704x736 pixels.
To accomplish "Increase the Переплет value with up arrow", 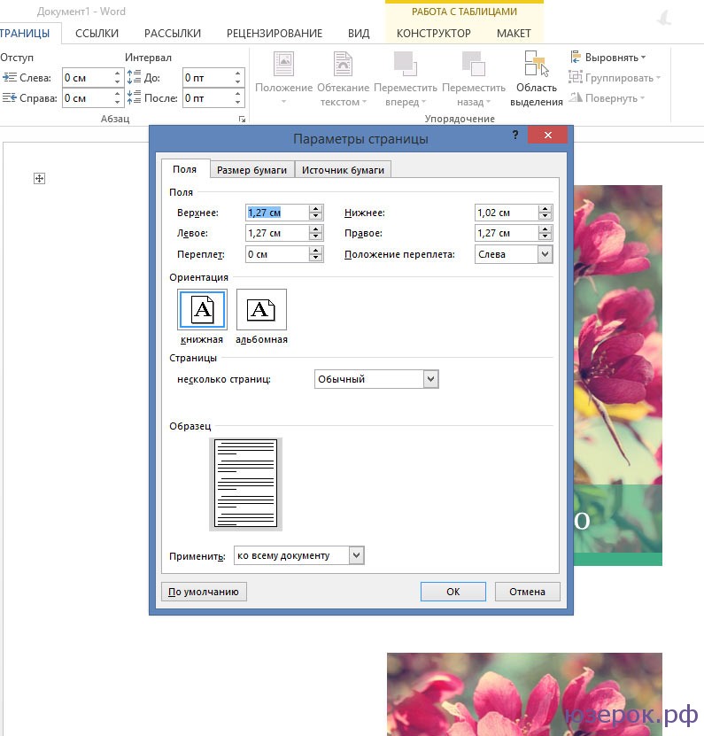I will pyautogui.click(x=316, y=251).
